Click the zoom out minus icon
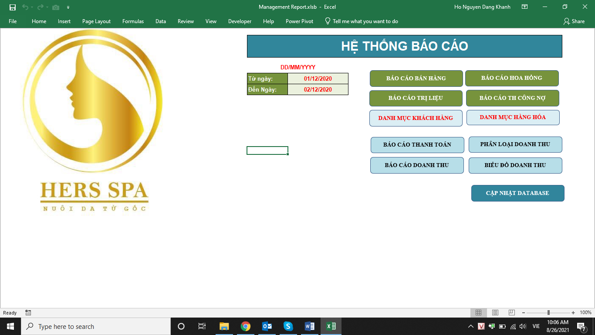This screenshot has width=595, height=335. click(524, 313)
